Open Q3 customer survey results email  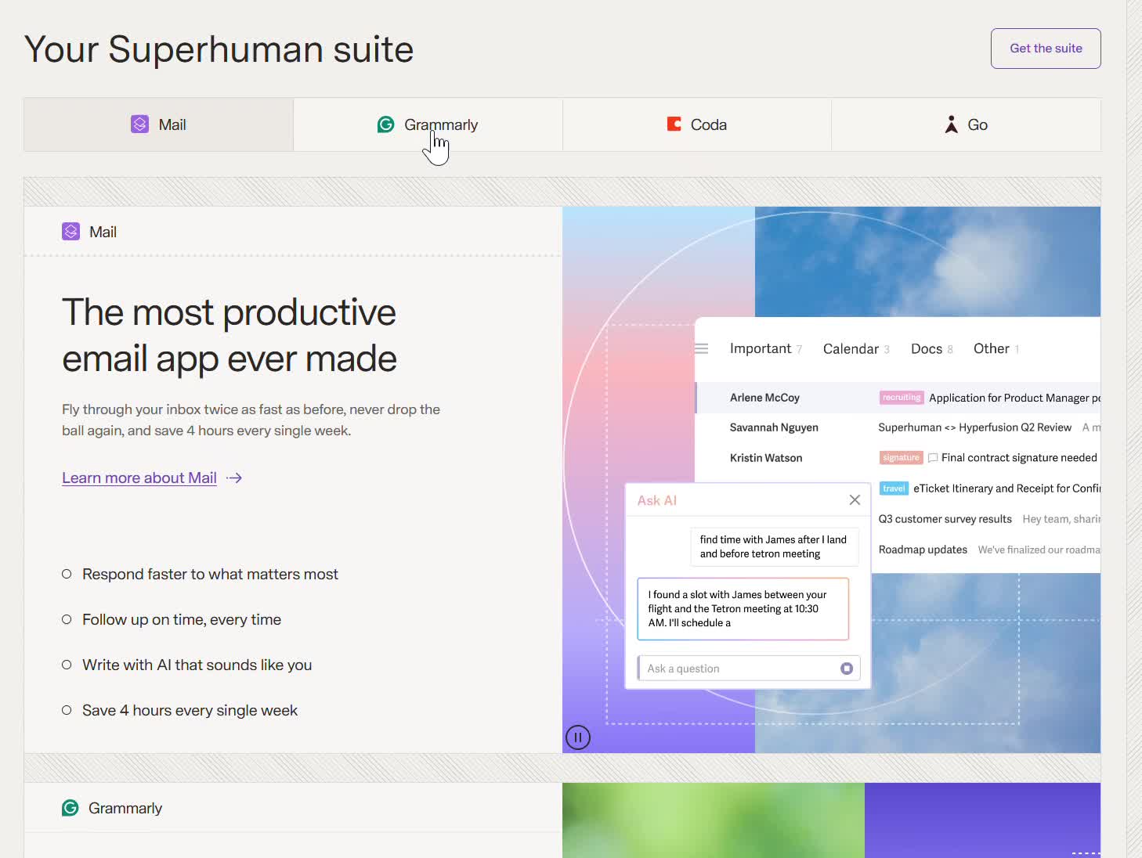945,519
